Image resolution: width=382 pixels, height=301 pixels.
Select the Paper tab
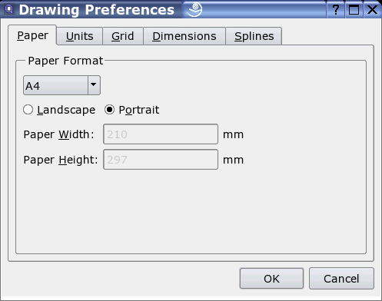(32, 35)
